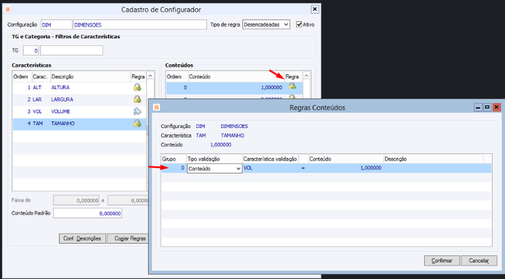Click Regras Conteúdos window title icon
Screen dimensions: 505x279
click(157, 107)
